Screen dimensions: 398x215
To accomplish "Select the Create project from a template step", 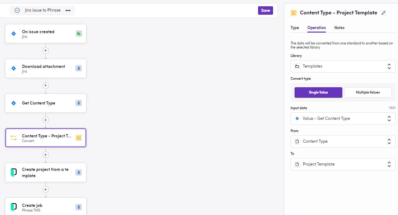I will (45, 172).
